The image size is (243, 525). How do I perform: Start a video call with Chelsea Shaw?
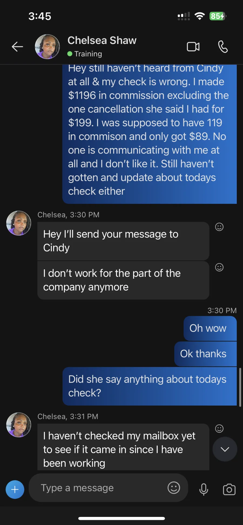tap(193, 47)
